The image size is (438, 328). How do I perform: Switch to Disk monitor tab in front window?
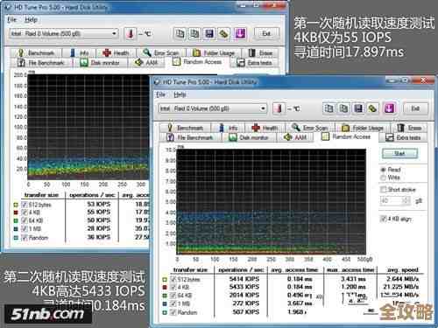249,137
